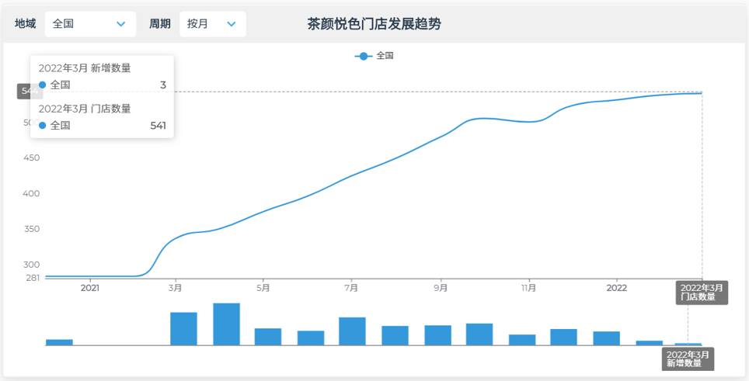Screen dimensions: 749x381
Task: Click the line endpoint at March 2022
Action: [702, 93]
